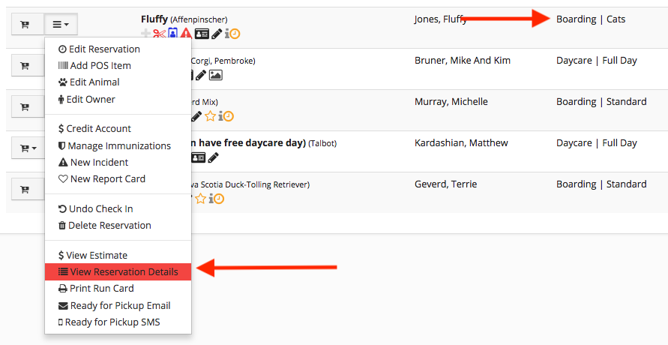Click the ID card icon on Fluffy's row
Image resolution: width=668 pixels, height=345 pixels.
point(201,34)
